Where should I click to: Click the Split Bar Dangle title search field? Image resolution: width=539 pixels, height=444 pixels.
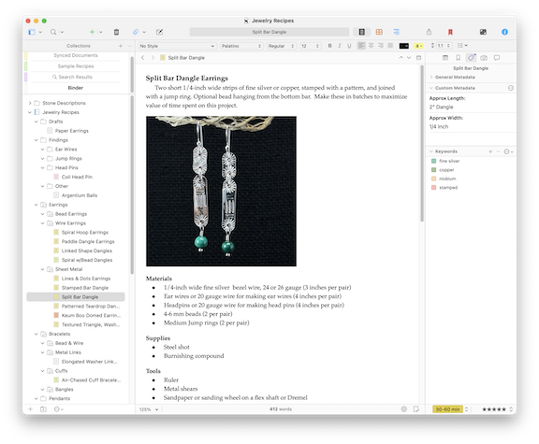269,32
